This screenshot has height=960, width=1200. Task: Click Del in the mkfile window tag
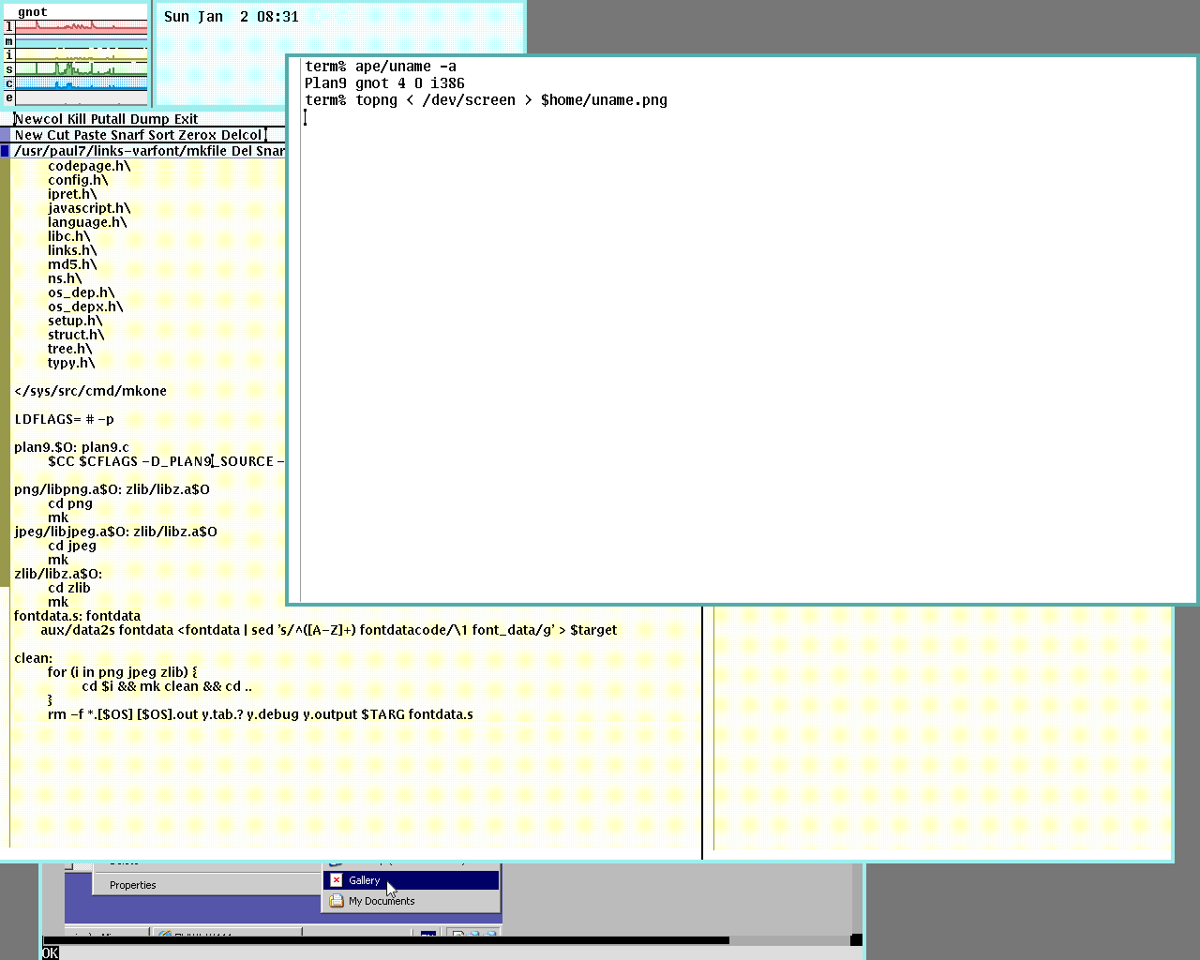241,151
